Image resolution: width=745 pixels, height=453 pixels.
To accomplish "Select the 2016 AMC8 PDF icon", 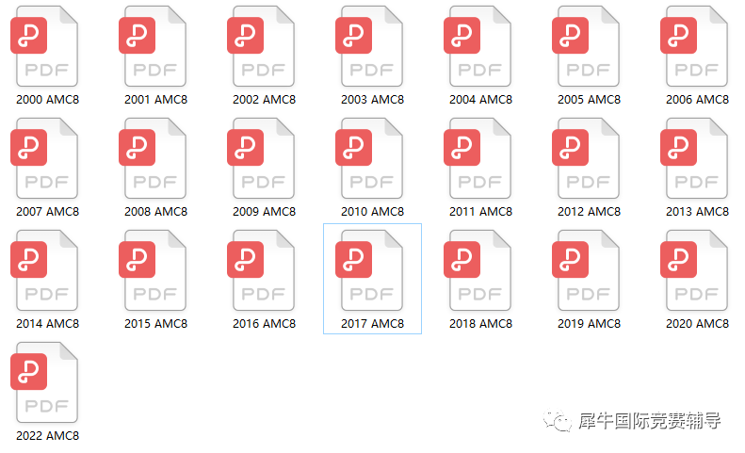I will (261, 270).
